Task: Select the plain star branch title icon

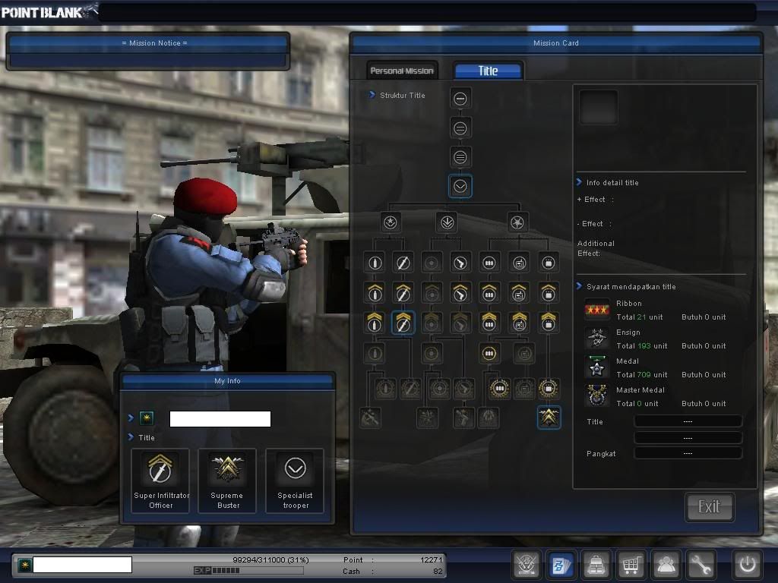Action: [517, 222]
